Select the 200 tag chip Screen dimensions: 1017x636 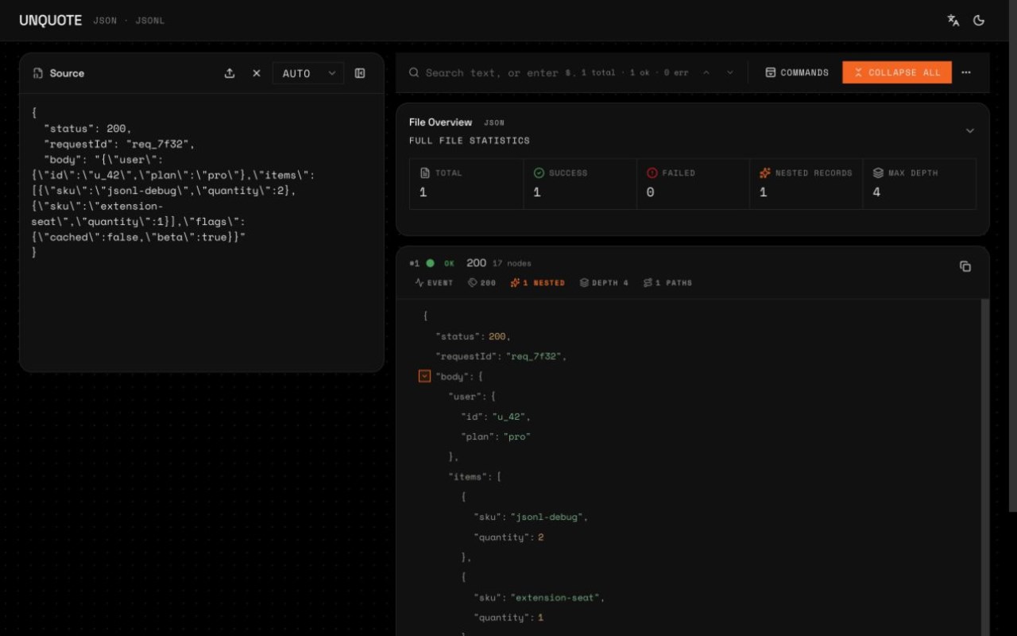481,283
